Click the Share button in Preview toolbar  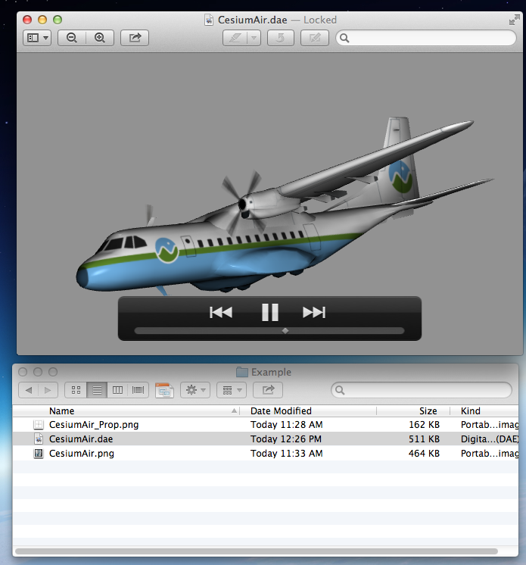(135, 38)
